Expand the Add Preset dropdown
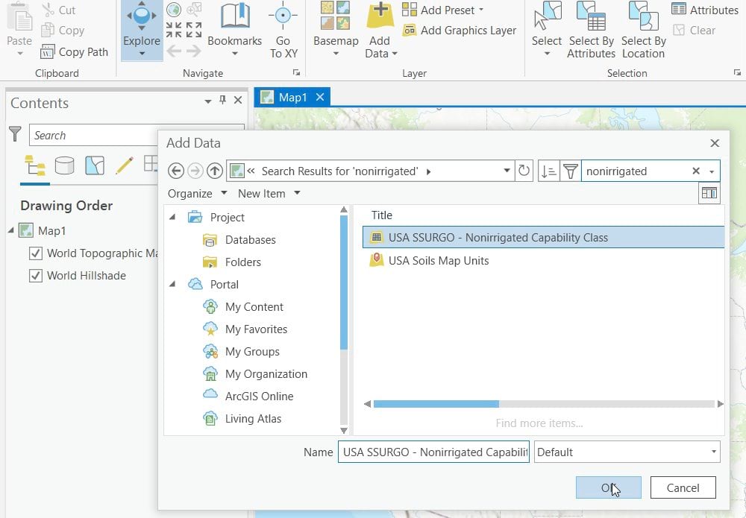 coord(481,10)
